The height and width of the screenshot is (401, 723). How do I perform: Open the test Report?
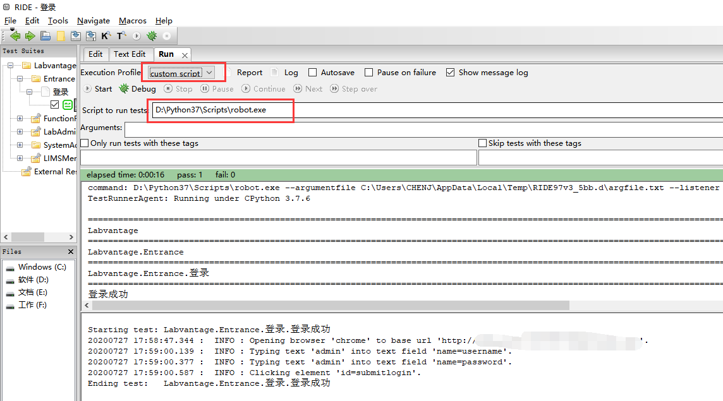[250, 72]
